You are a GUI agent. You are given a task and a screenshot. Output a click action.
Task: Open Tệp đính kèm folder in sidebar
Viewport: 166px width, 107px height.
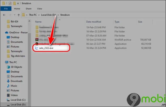point(18,56)
